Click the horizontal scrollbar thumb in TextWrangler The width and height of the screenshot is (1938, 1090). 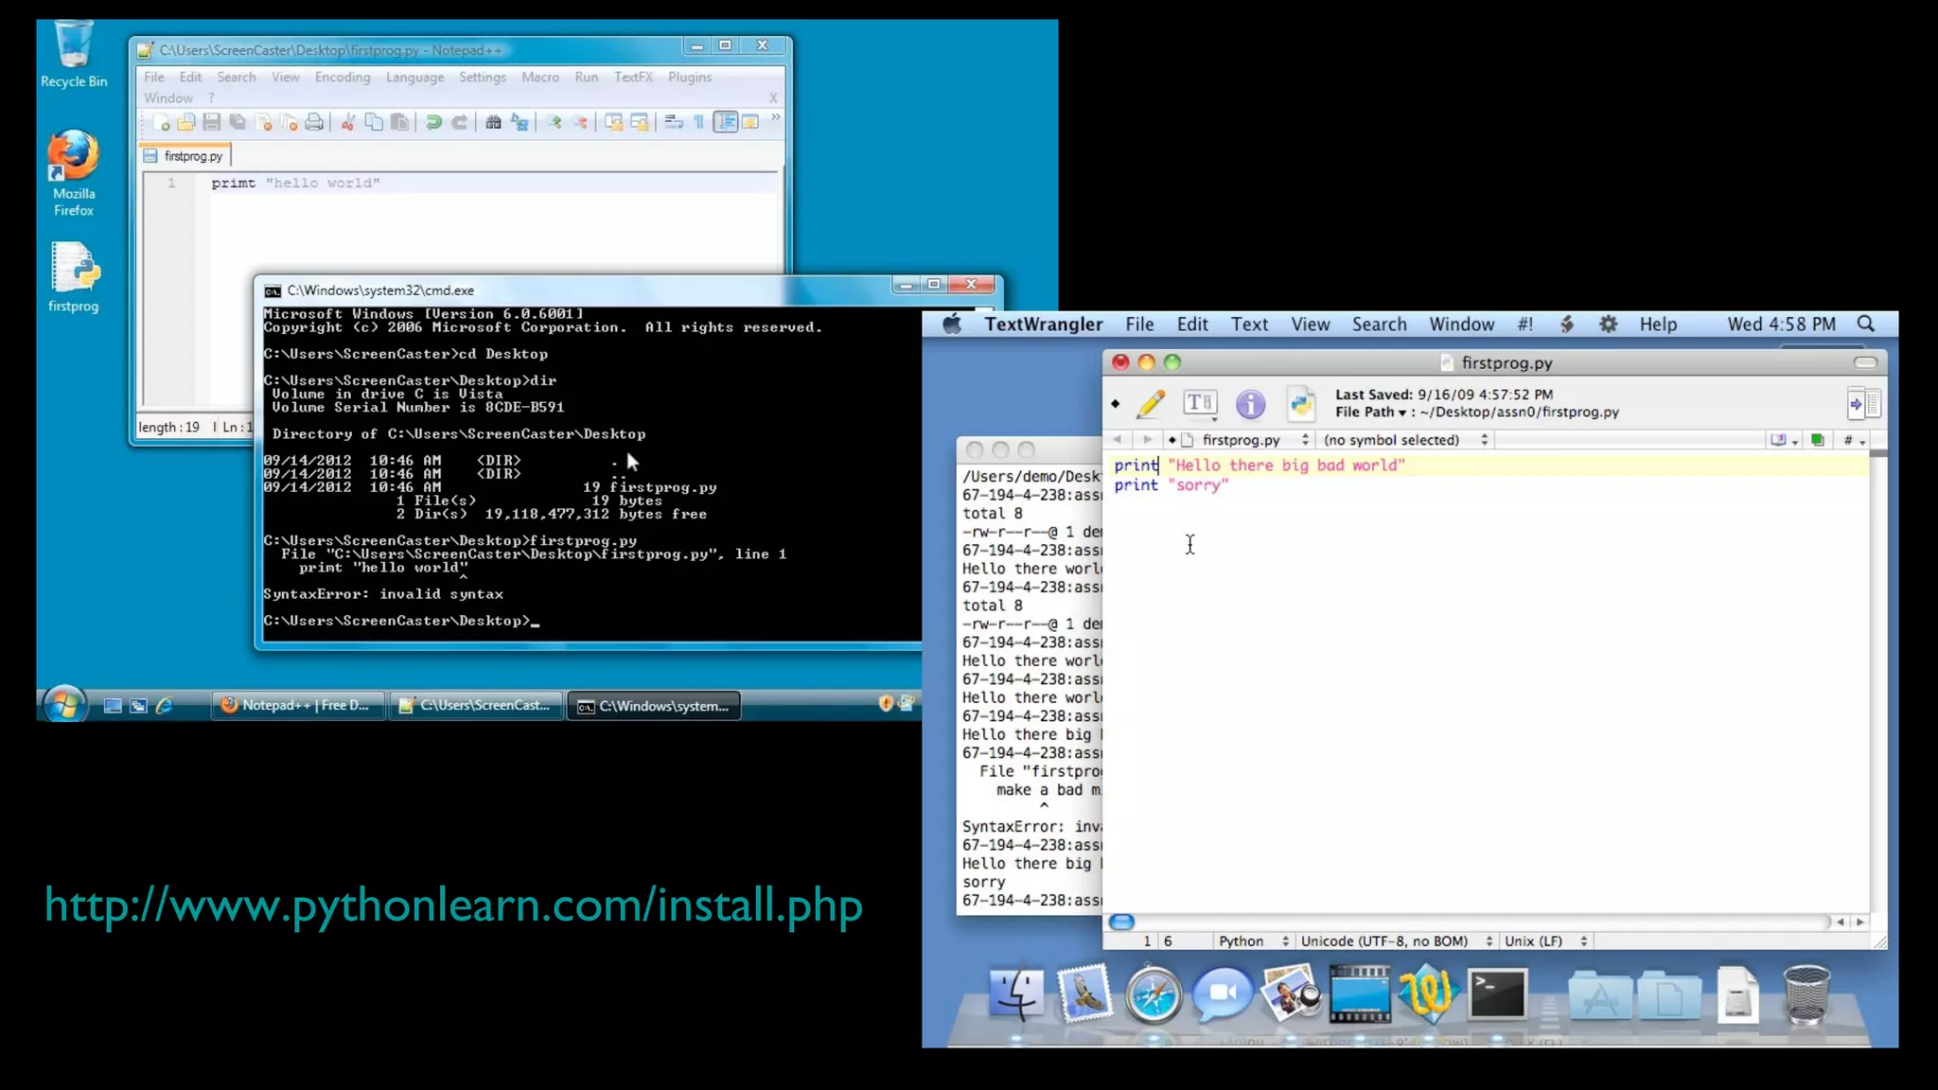click(x=1121, y=922)
